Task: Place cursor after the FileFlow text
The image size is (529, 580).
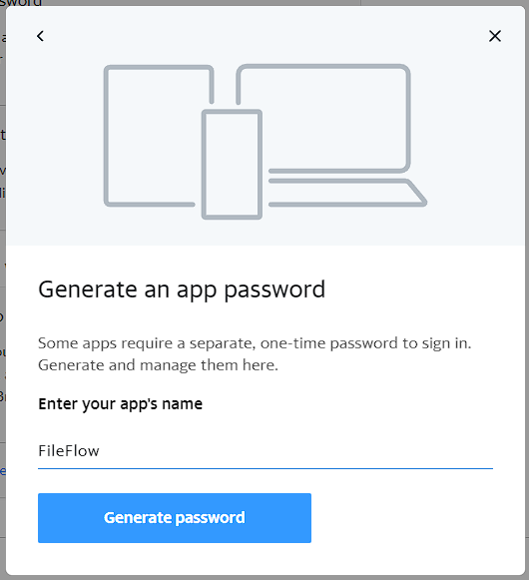Action: [x=100, y=451]
